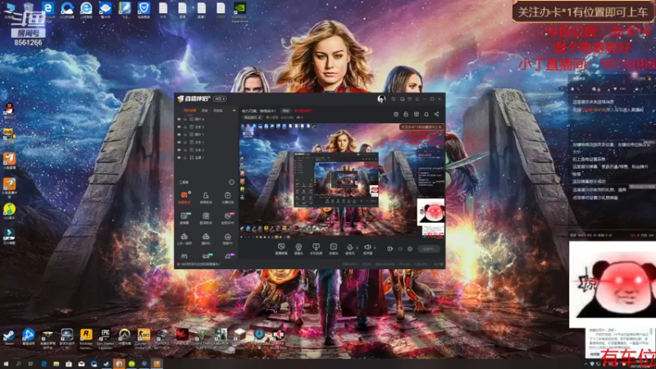The height and width of the screenshot is (369, 656).
Task: Select the 全屏 1 layer row
Action: coord(207,157)
